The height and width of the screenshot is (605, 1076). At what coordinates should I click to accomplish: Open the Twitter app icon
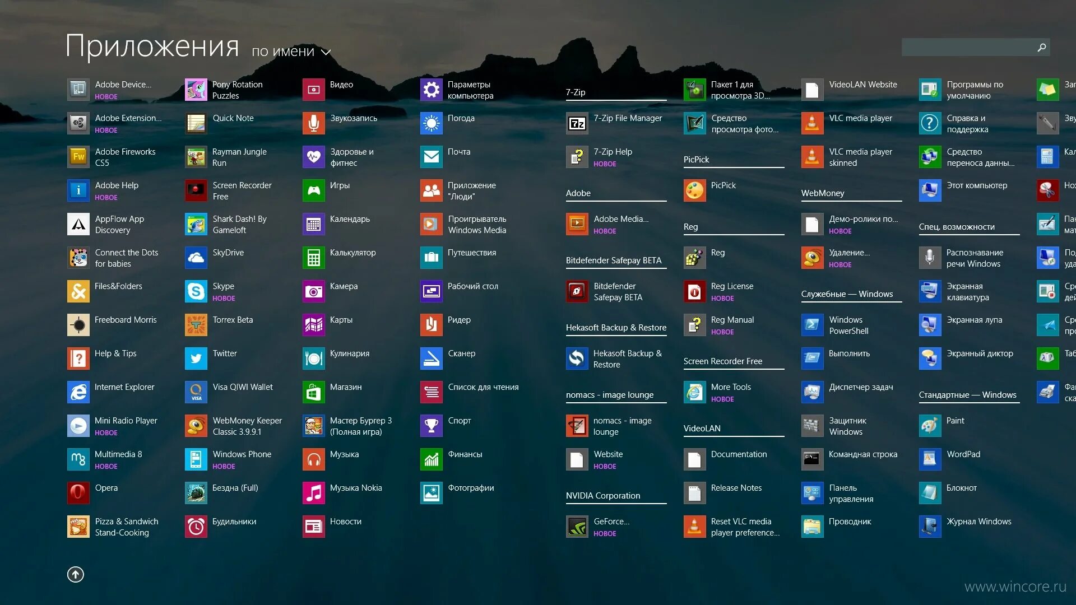[196, 359]
